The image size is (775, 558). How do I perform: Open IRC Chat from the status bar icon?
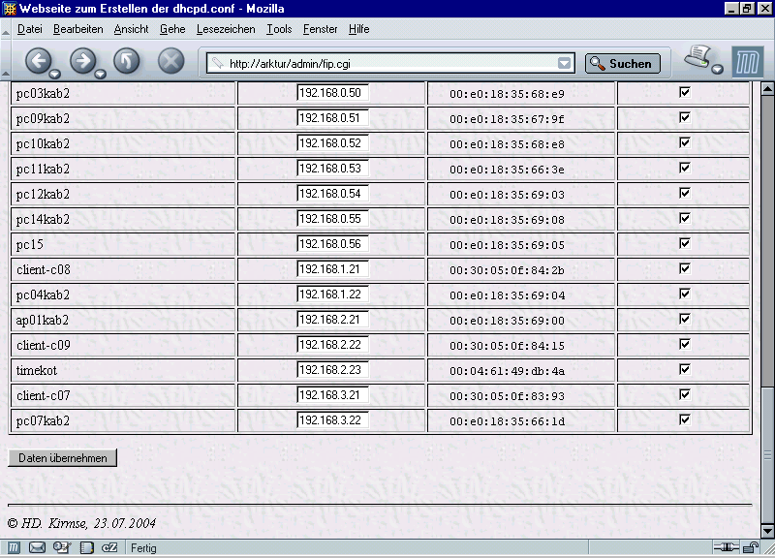tap(109, 547)
